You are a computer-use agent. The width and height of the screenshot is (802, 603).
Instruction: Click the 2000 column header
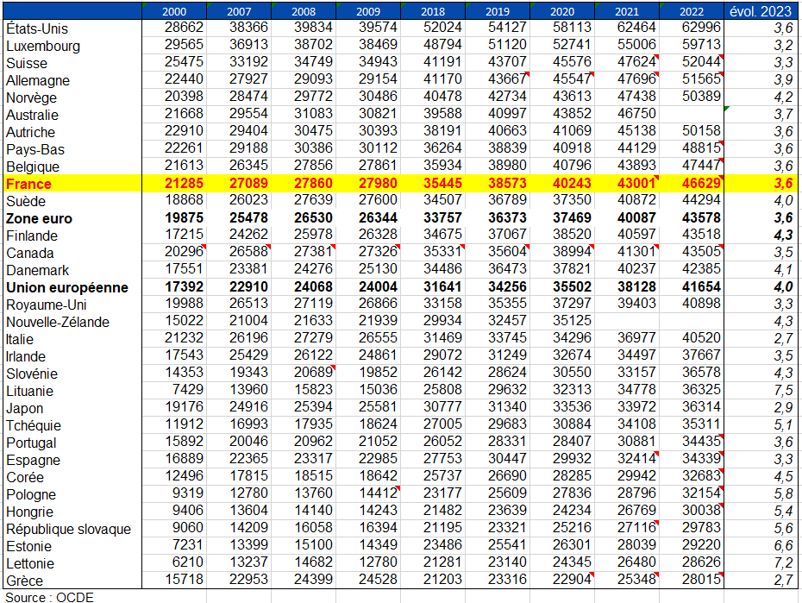point(174,11)
